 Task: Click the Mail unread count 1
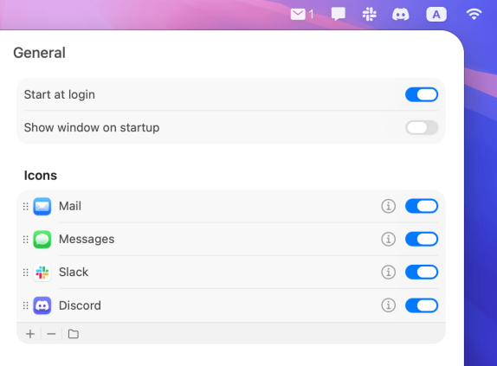[311, 14]
